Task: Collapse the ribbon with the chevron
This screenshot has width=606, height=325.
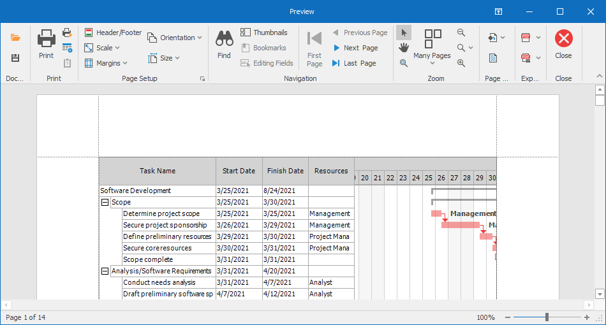Action: tap(600, 76)
